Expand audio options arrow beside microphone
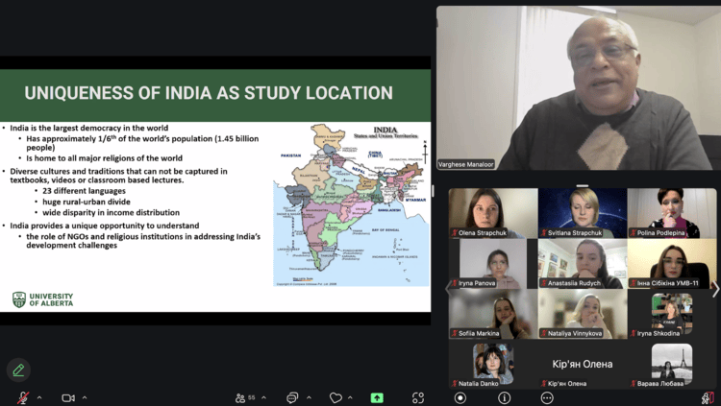The image size is (721, 406). point(39,397)
